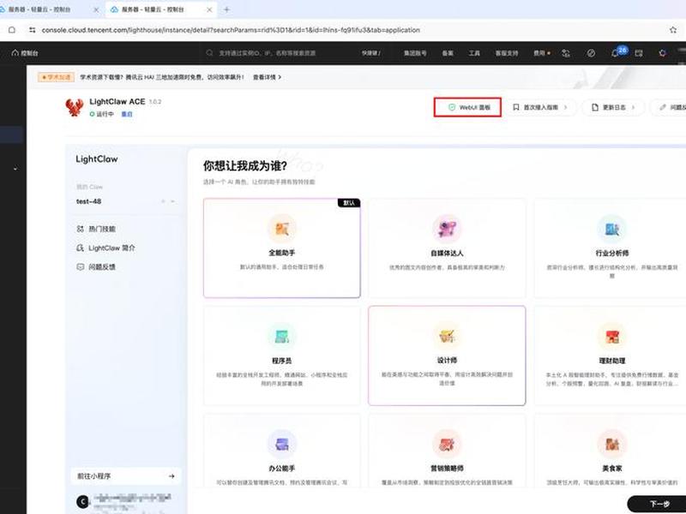
Task: Click the 学术加速 tag in banner
Action: pos(56,77)
